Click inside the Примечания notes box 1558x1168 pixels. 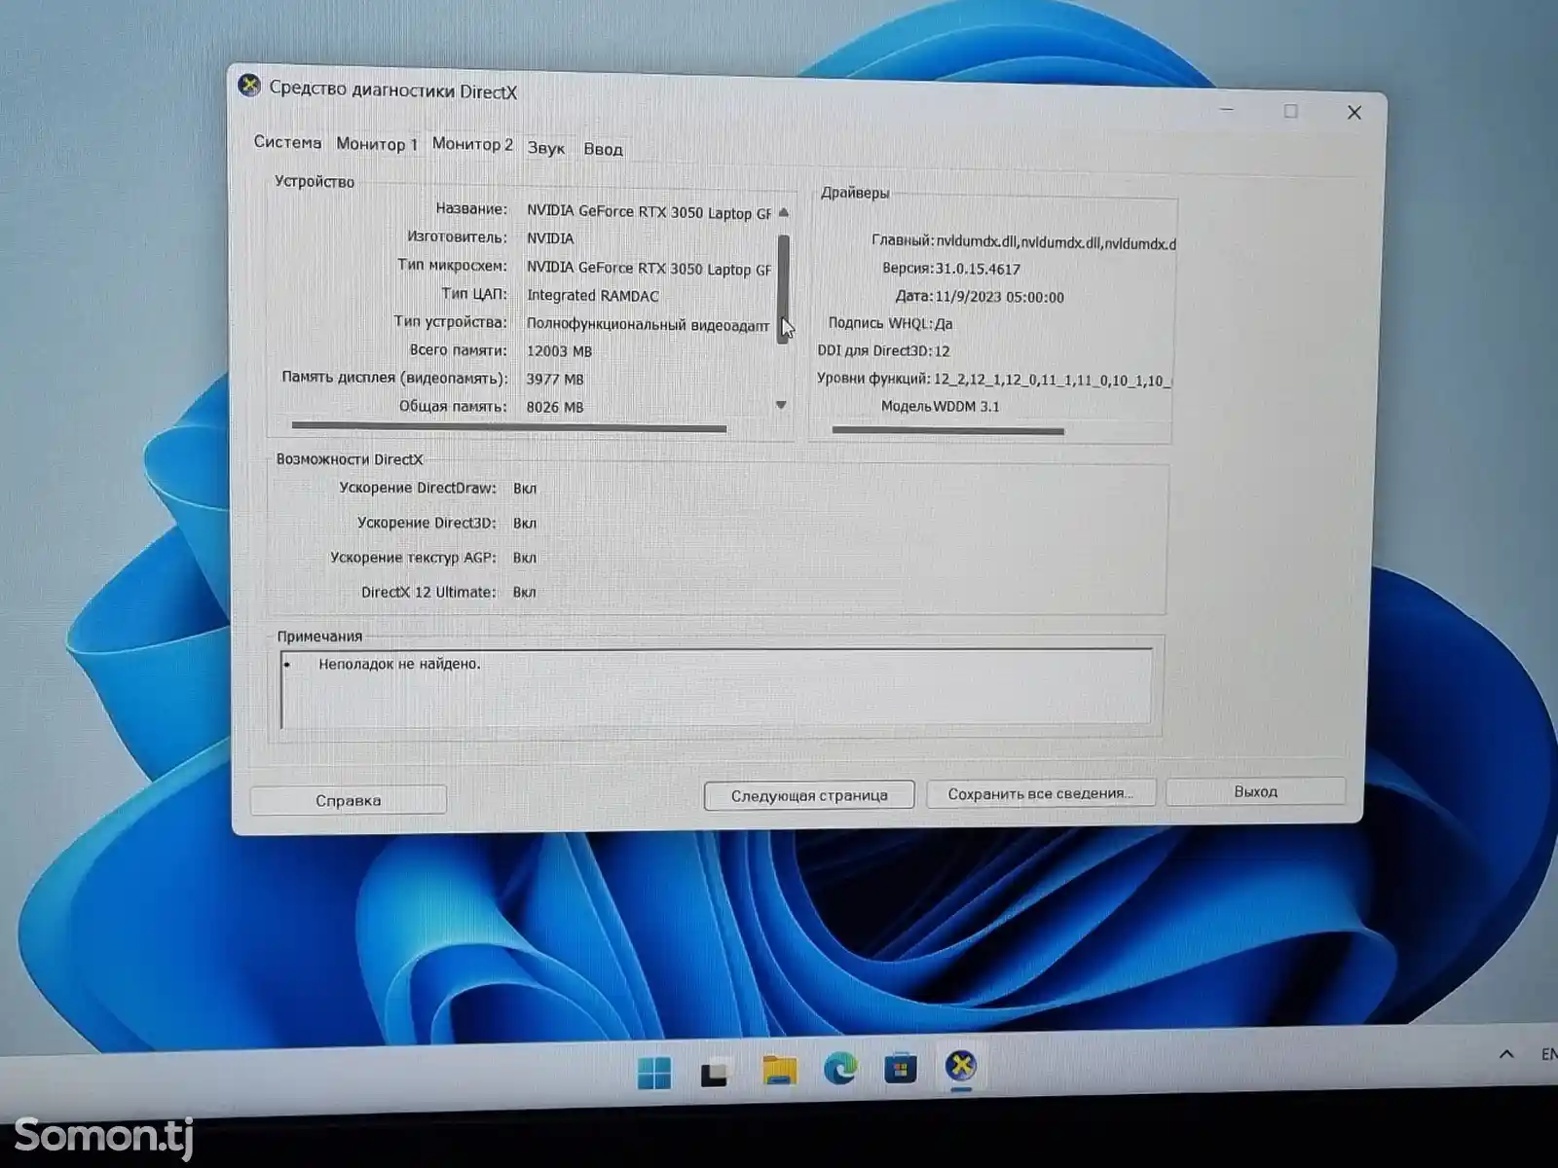pos(716,688)
